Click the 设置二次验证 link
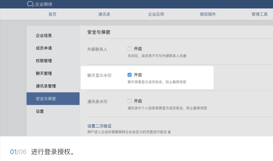The height and width of the screenshot is (161, 273). coord(99,126)
